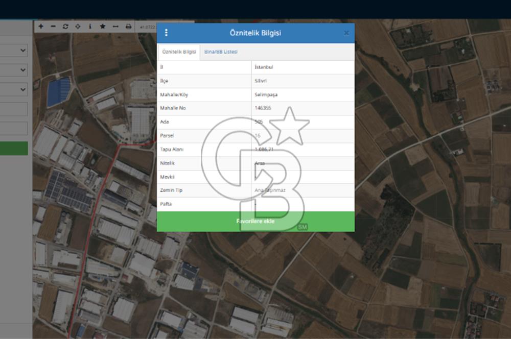This screenshot has width=511, height=339.
Task: Select the info query tool
Action: click(90, 26)
